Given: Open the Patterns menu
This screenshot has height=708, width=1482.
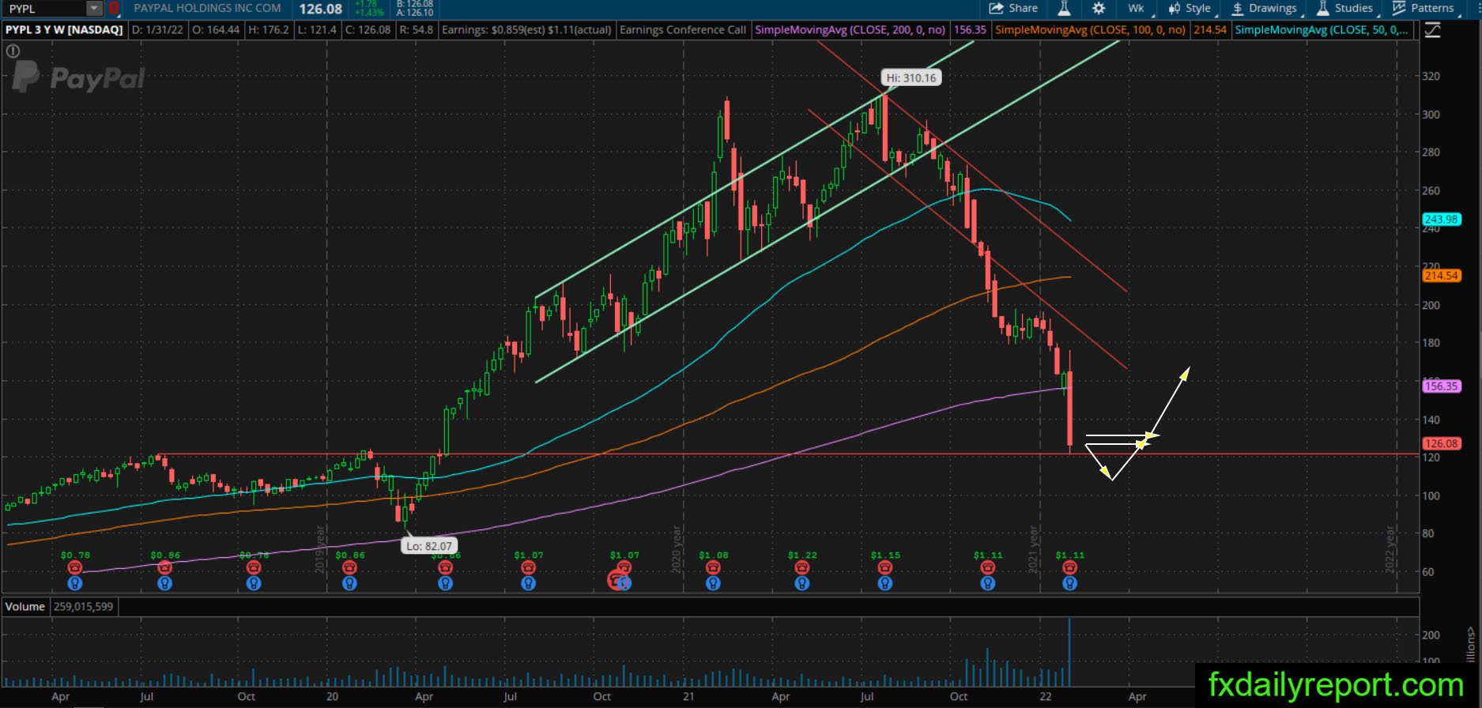Looking at the screenshot, I should (1424, 9).
